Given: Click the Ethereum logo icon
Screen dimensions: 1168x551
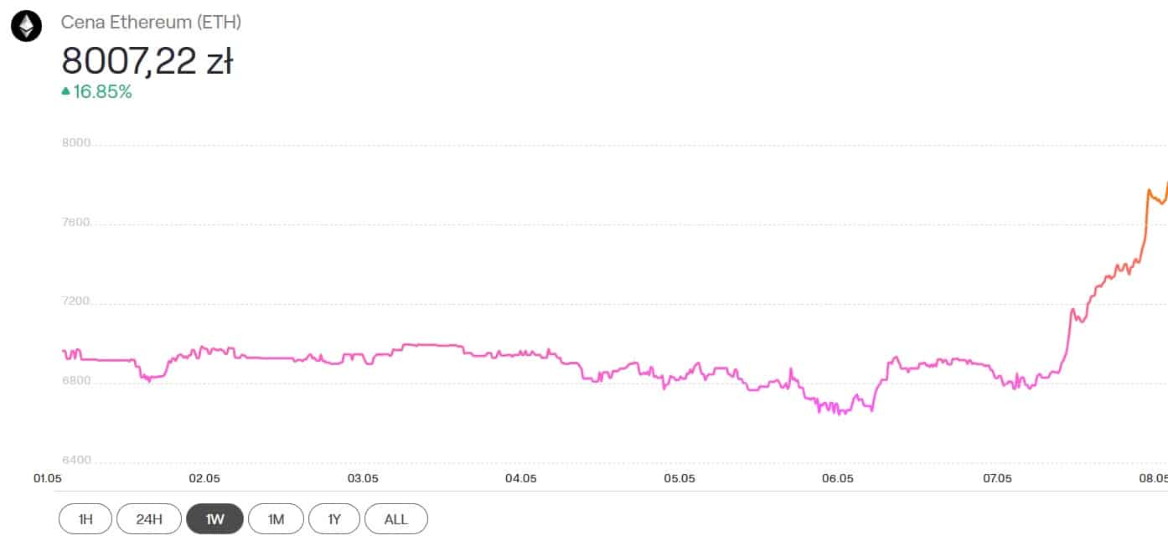Looking at the screenshot, I should point(26,27).
